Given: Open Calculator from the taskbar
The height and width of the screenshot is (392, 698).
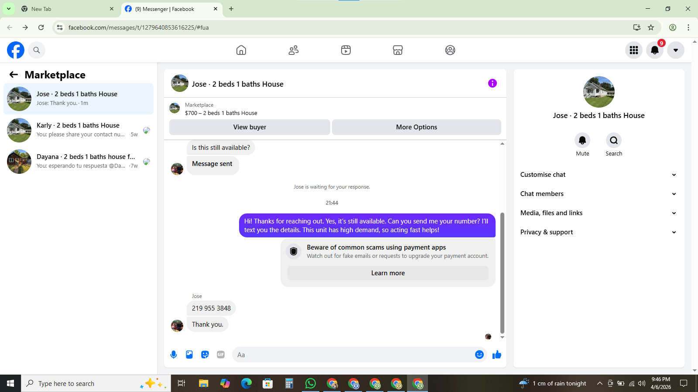Looking at the screenshot, I should (289, 383).
